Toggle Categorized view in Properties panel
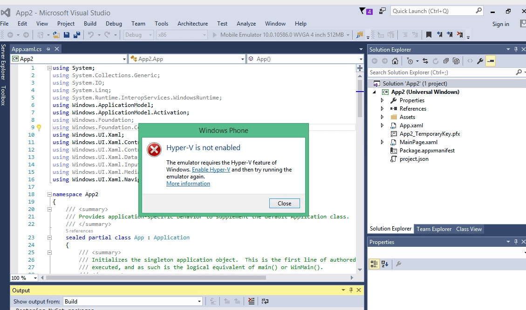The width and height of the screenshot is (526, 310). click(374, 264)
